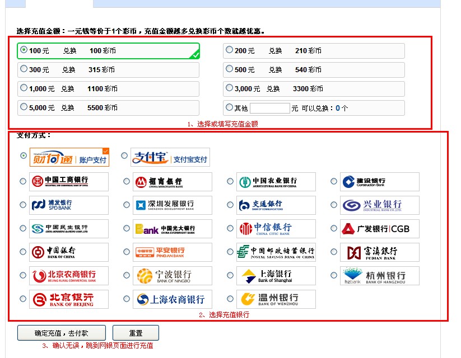The height and width of the screenshot is (358, 461).
Task: Click the 浦发银行 SPD Bank logo
Action: tap(69, 205)
